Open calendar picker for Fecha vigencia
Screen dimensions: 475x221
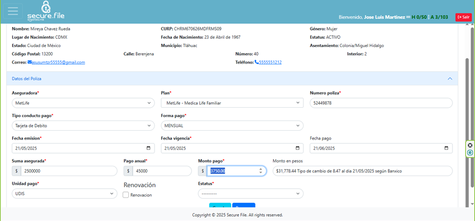[298, 148]
